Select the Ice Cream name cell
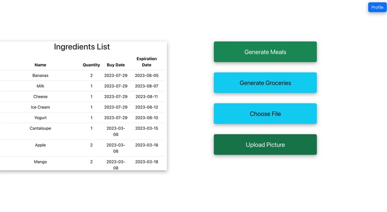The height and width of the screenshot is (212, 387). [40, 107]
